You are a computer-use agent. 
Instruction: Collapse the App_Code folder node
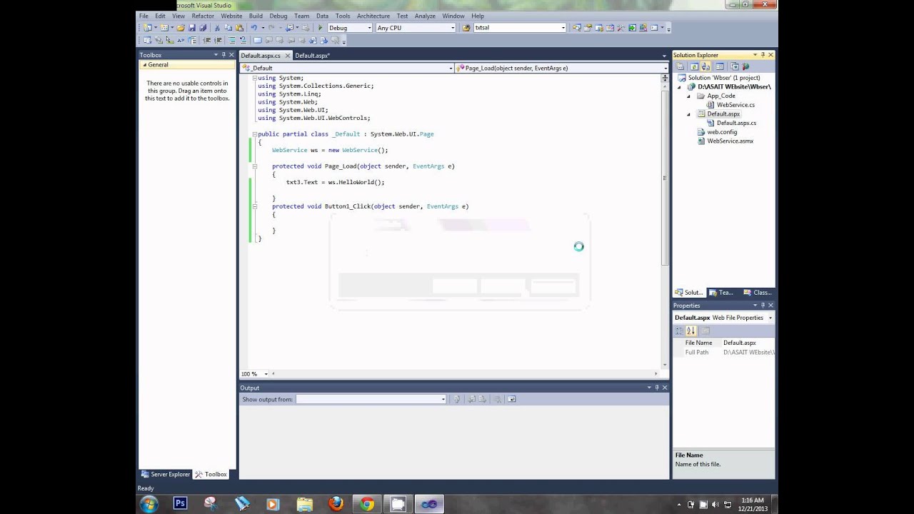[688, 96]
